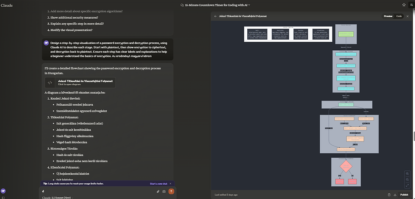
Task: Click the artifact panel title text
Action: tap(243, 16)
